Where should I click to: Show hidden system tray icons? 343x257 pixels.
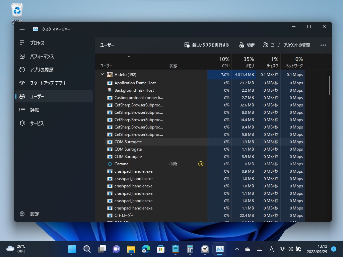(x=237, y=249)
